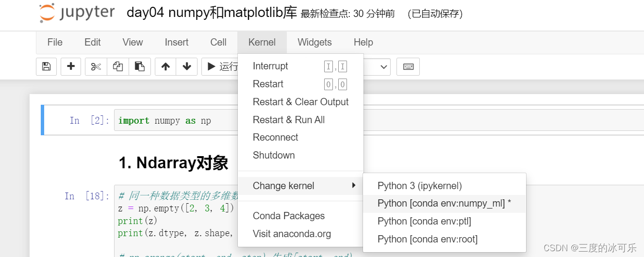Select Restart & Clear Output

click(x=300, y=102)
